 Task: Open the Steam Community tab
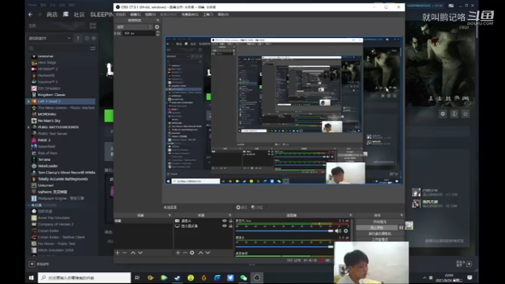pyautogui.click(x=80, y=15)
